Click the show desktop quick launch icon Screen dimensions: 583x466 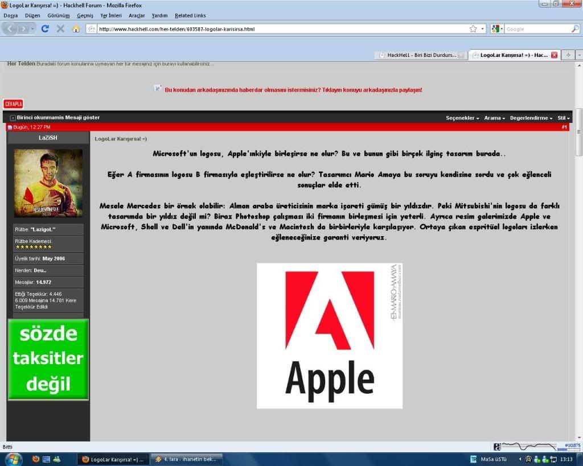pos(47,459)
